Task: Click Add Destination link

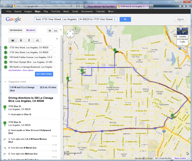Action: click(x=15, y=70)
